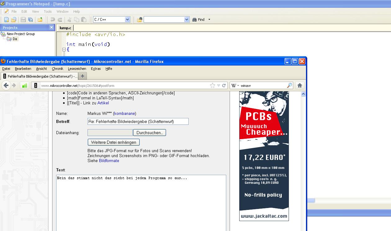Click the Find button with binoculars
Image resolution: width=391 pixels, height=231 pixels.
pyautogui.click(x=199, y=20)
